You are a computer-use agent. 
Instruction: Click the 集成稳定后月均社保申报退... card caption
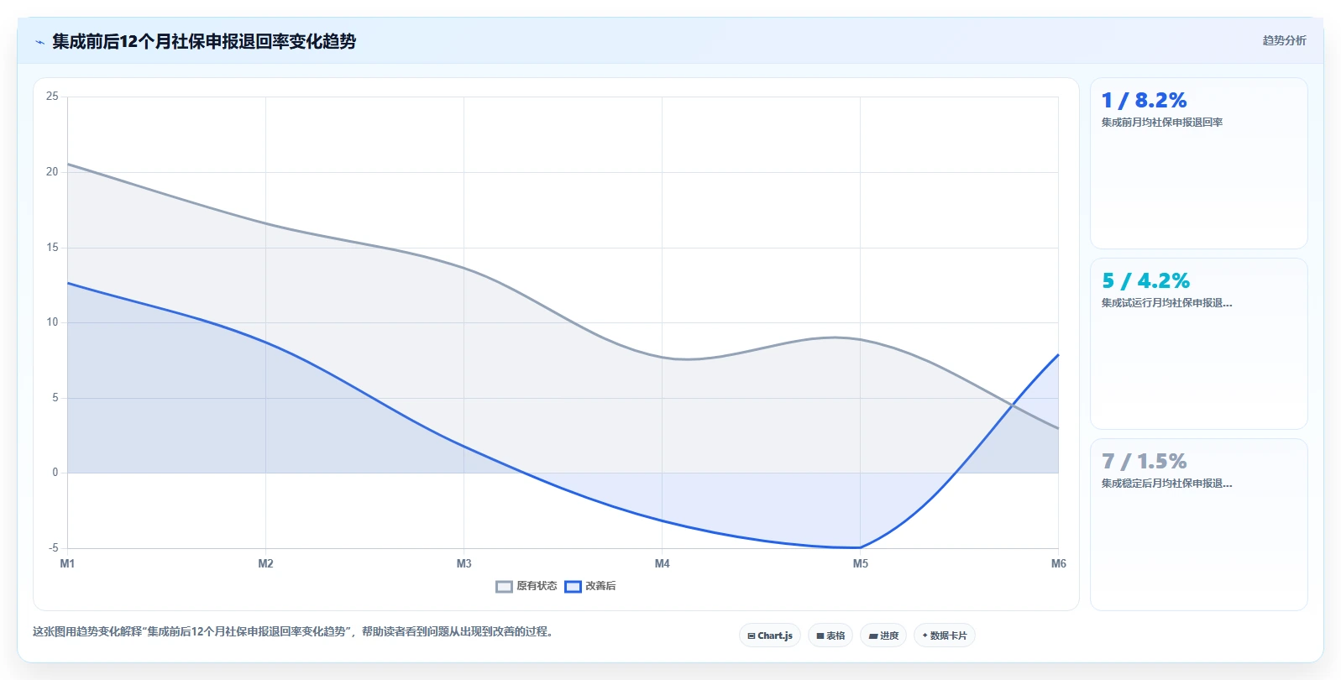[x=1166, y=484]
